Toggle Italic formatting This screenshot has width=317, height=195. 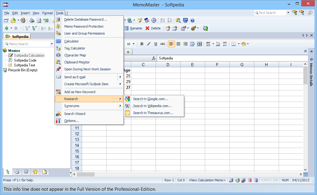pyautogui.click(x=149, y=44)
